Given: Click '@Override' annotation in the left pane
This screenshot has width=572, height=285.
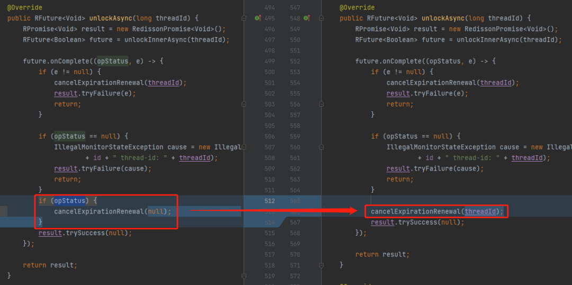Looking at the screenshot, I should (x=25, y=7).
